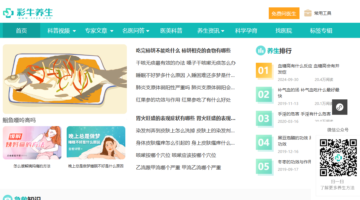Click the 养生排行 chart icon
This screenshot has width=360, height=200.
tap(260, 51)
